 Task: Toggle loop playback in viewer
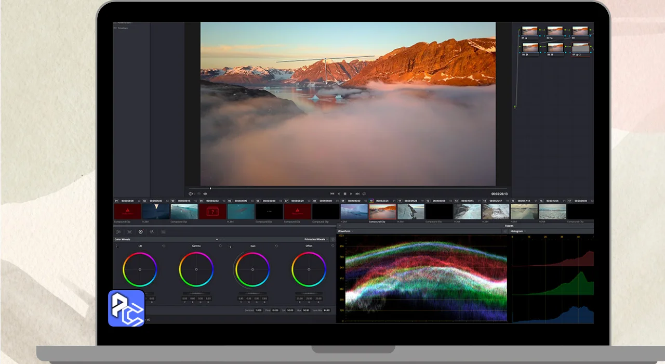pos(364,194)
